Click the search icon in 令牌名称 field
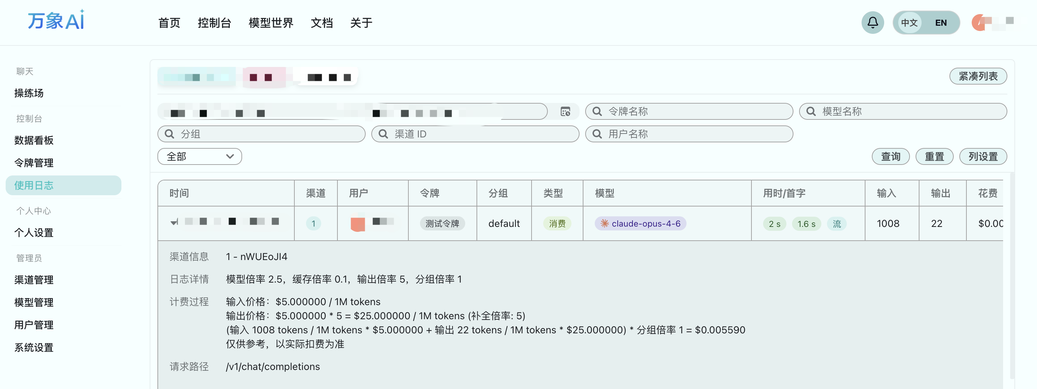The width and height of the screenshot is (1037, 389). (x=597, y=112)
